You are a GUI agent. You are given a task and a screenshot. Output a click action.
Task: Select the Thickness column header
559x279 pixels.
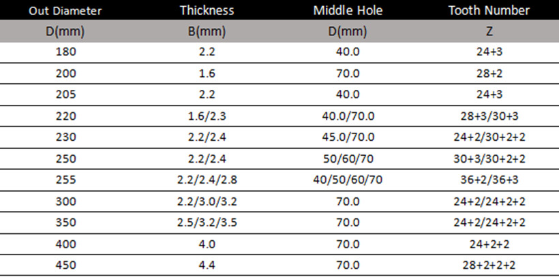pyautogui.click(x=207, y=10)
